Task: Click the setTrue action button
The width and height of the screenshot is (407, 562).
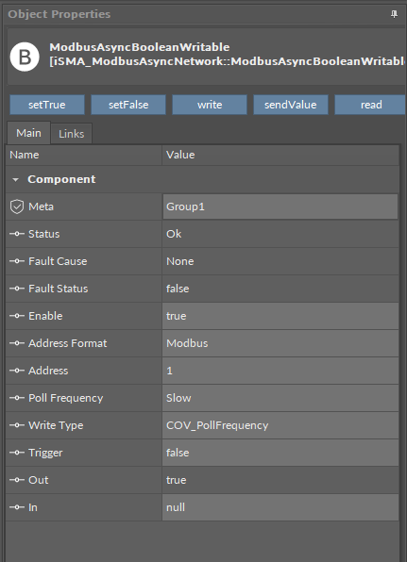Action: 47,105
